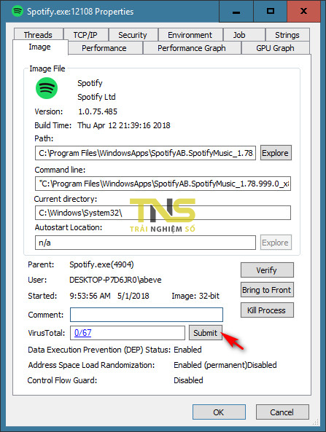Open the Performance Graph tab

click(x=192, y=48)
